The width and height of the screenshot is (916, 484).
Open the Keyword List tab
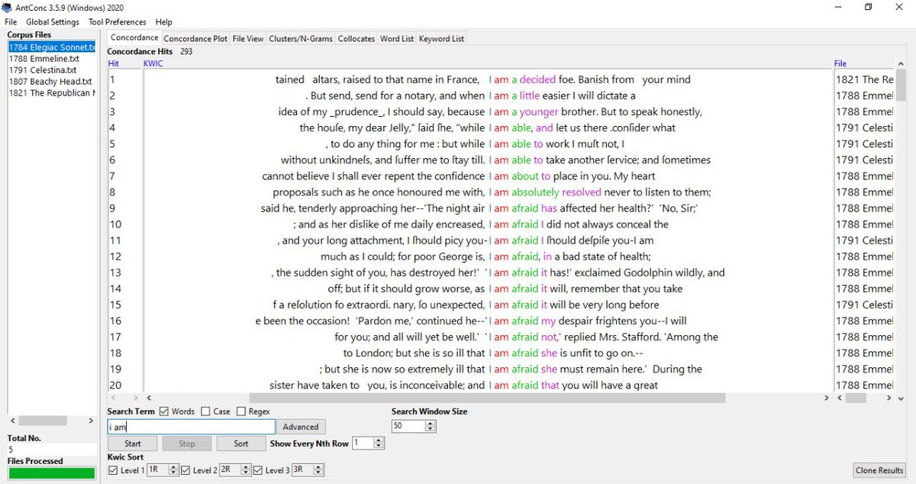click(441, 39)
